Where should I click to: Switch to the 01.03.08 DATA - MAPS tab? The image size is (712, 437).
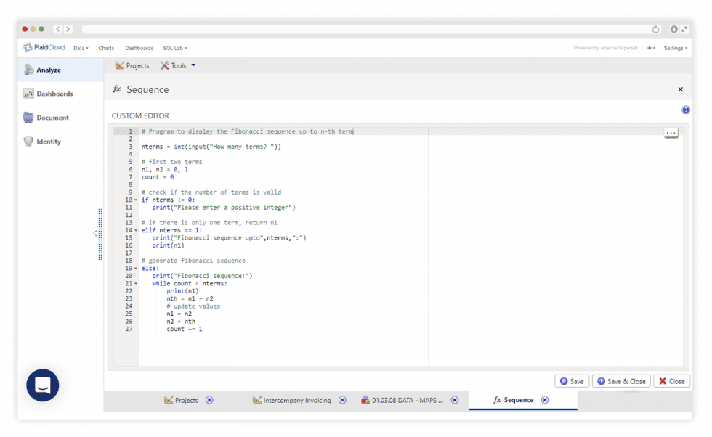pos(402,400)
